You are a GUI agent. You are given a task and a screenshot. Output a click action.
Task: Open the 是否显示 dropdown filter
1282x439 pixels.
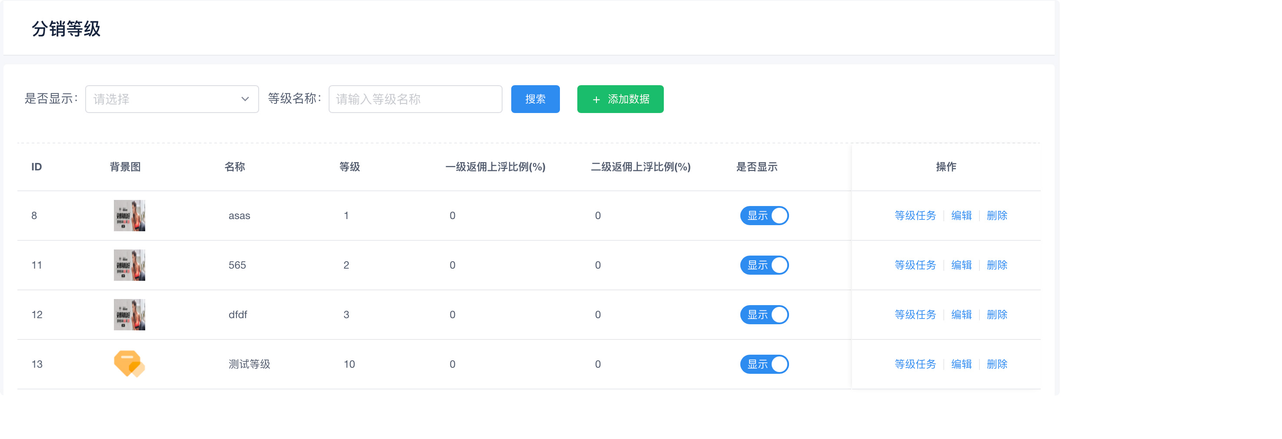pos(172,99)
